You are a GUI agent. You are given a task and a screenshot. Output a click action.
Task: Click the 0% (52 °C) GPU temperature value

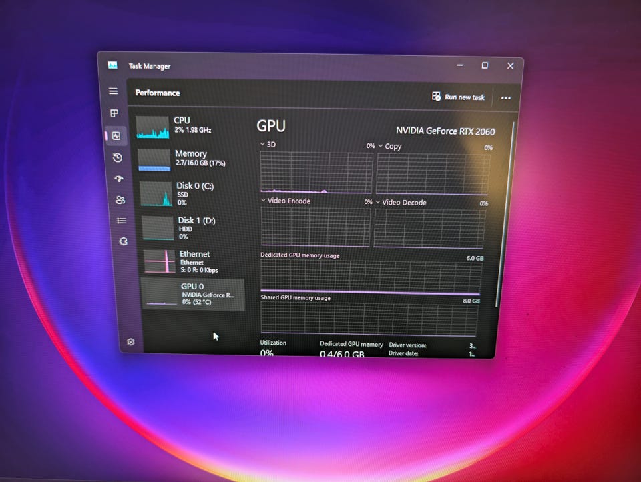pyautogui.click(x=196, y=302)
